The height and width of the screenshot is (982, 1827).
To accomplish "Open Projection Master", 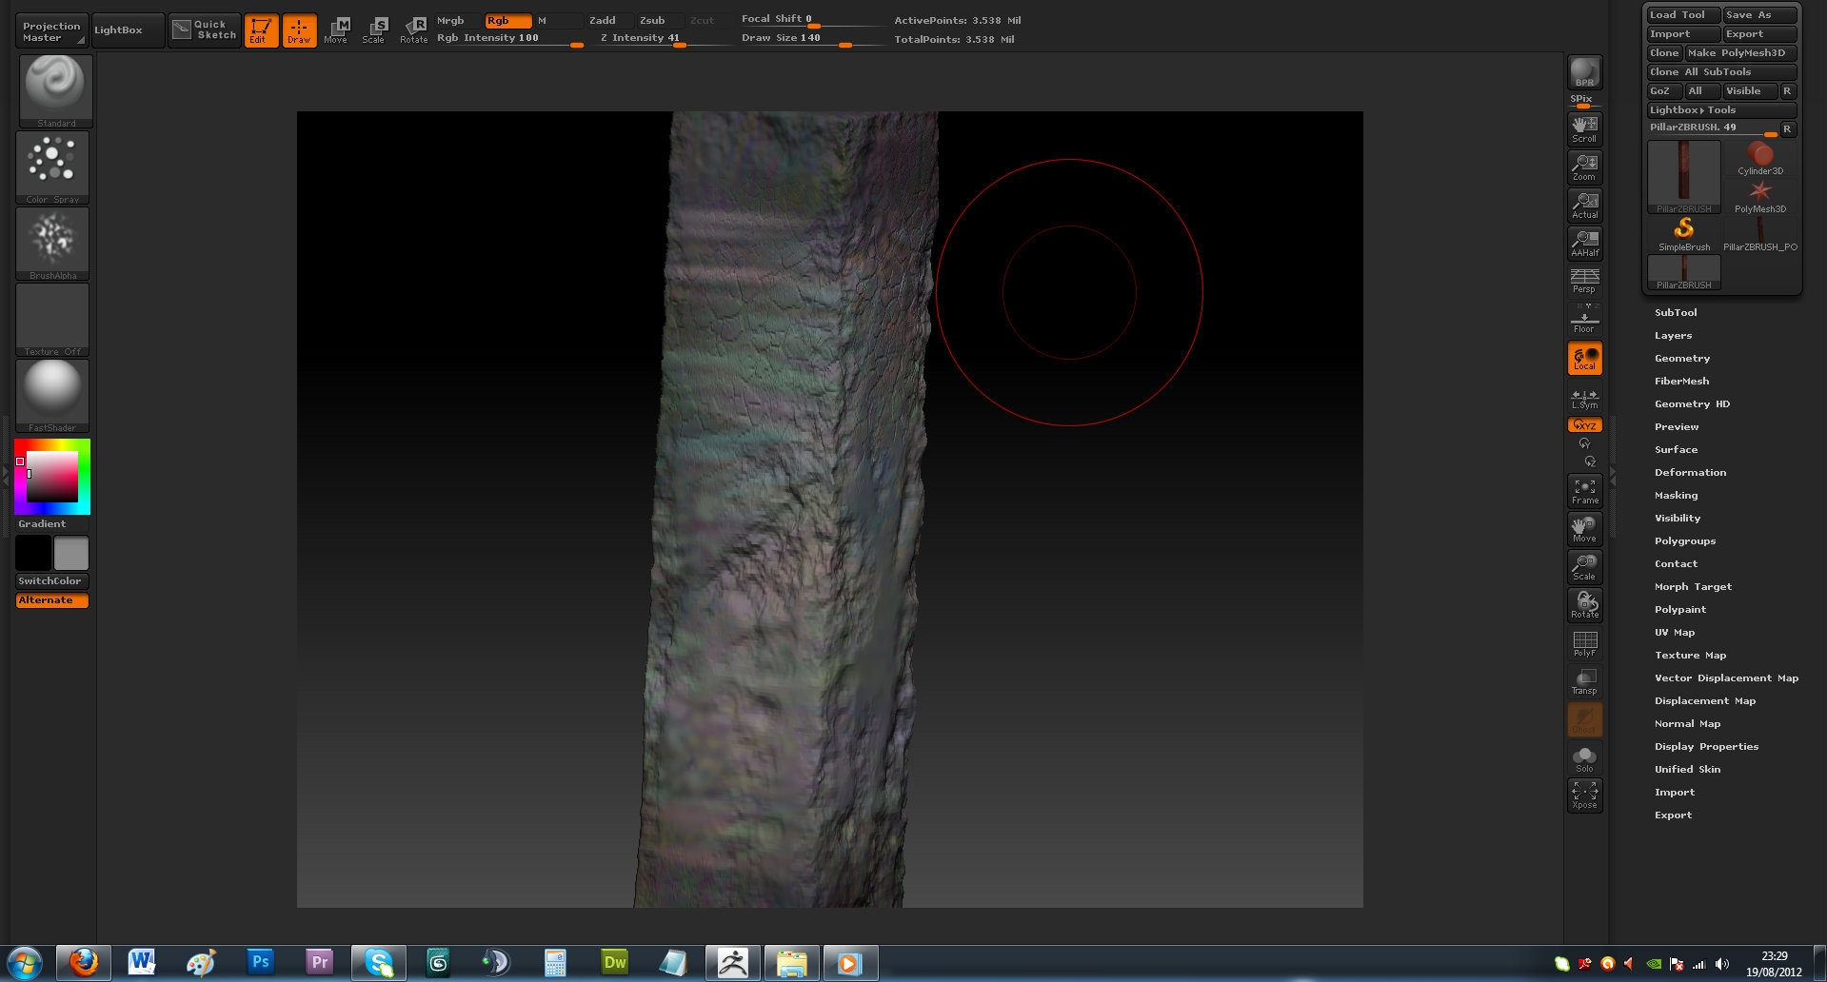I will pyautogui.click(x=50, y=29).
